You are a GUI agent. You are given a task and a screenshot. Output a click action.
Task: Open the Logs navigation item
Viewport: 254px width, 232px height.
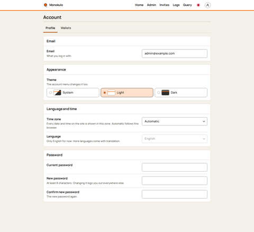click(x=176, y=5)
